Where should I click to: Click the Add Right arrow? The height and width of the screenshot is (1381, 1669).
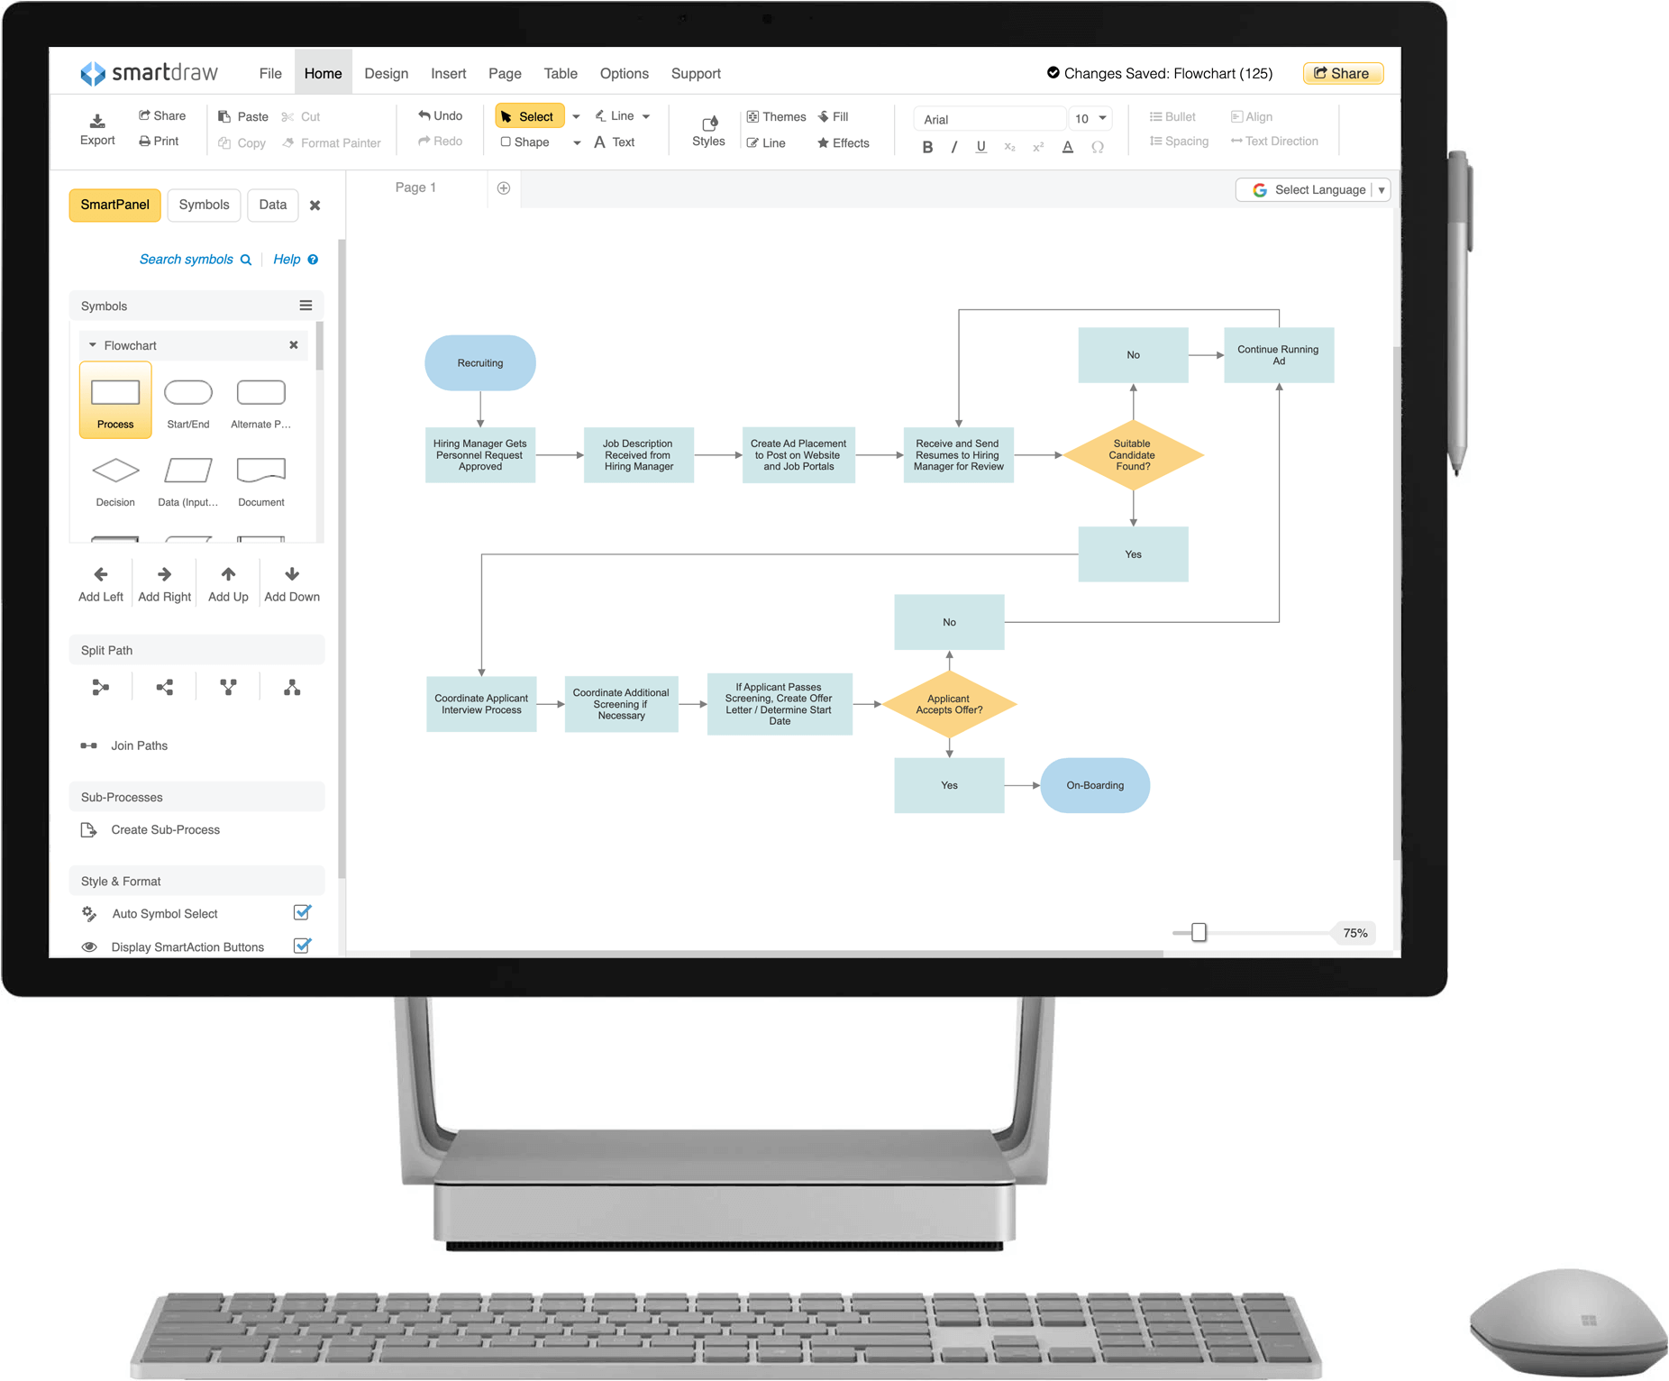coord(164,574)
